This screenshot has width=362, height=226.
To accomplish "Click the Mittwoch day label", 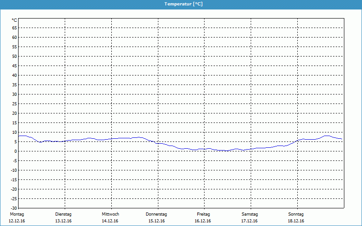I will click(110, 214).
